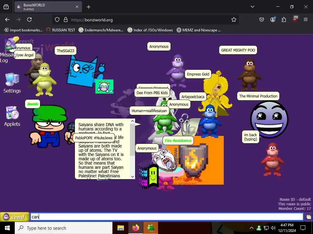
Task: Open the Extensions puzzle icon
Action: pyautogui.click(x=284, y=19)
